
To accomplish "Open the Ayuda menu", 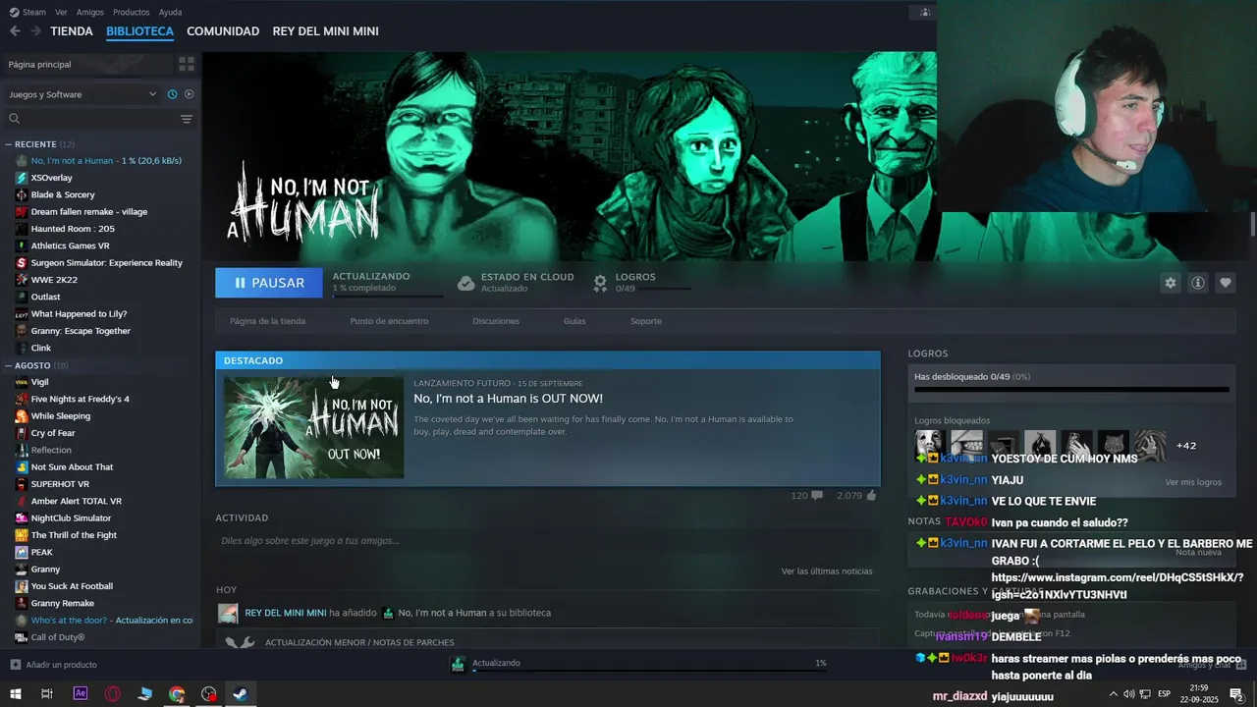I will coord(170,12).
